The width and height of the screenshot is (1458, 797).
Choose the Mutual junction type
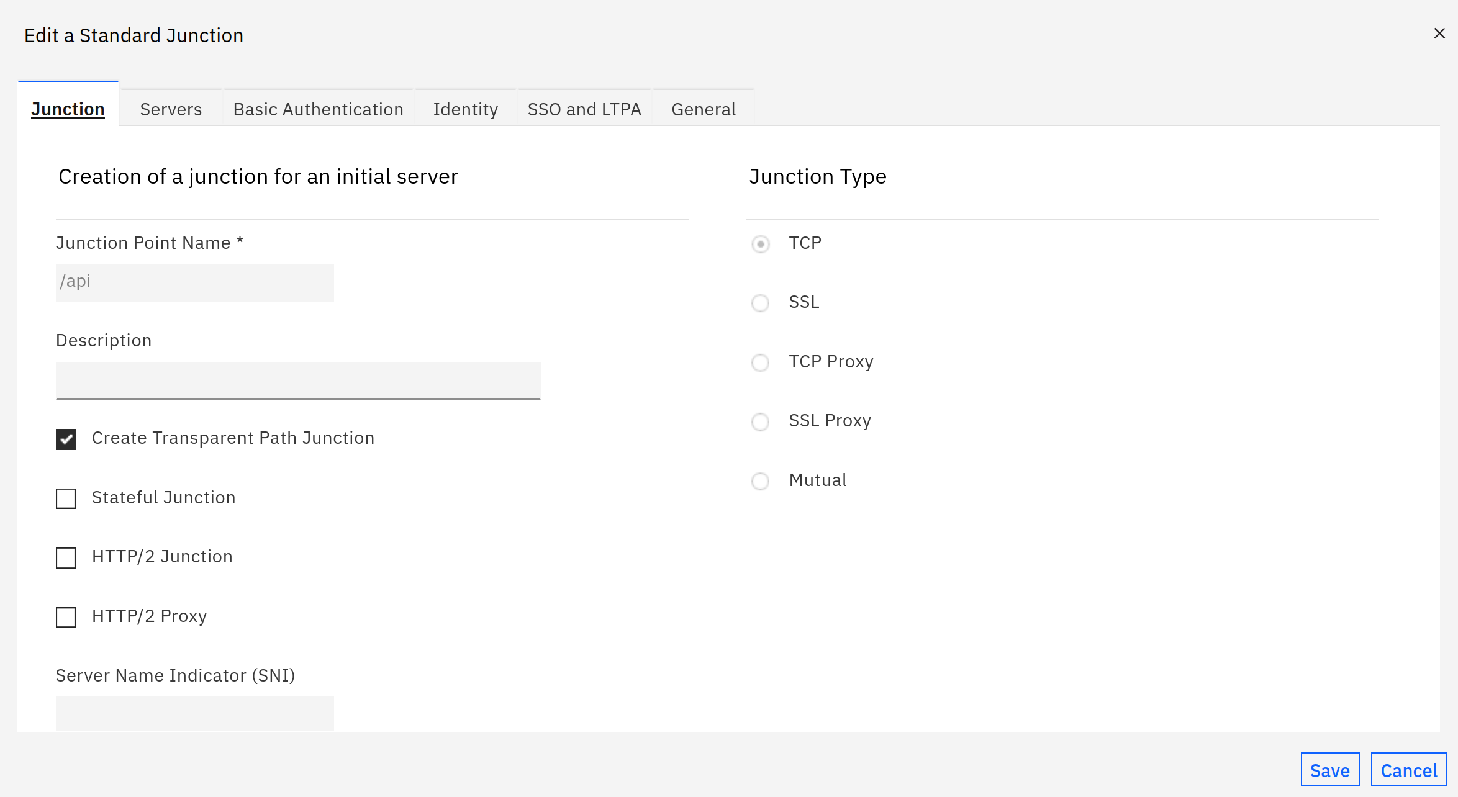(760, 481)
